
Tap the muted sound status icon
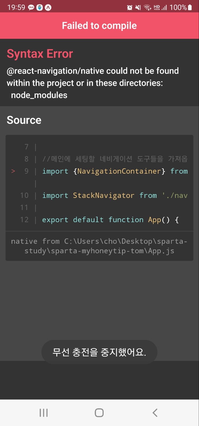click(x=138, y=7)
